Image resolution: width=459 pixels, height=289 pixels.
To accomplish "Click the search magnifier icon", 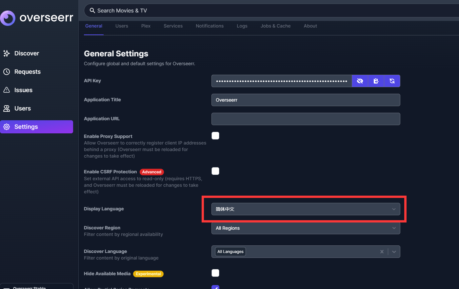I will coord(92,10).
